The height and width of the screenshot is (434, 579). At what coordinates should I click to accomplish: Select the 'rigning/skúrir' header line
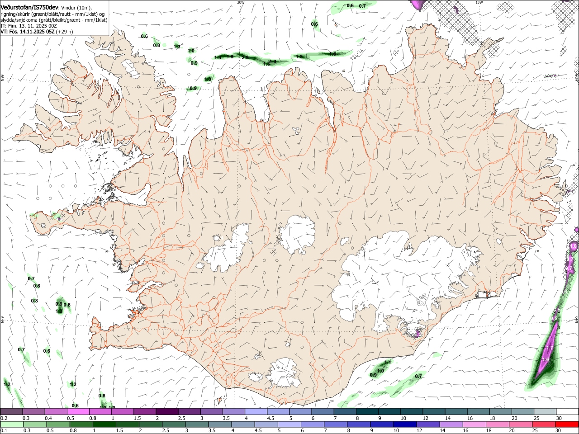[x=52, y=14]
